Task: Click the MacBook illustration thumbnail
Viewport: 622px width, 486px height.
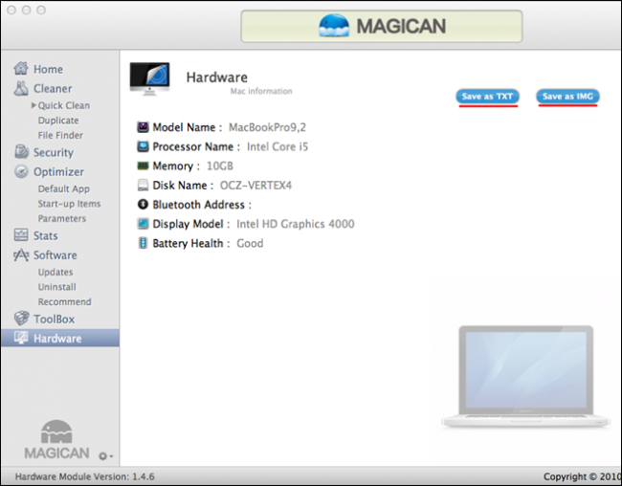Action: [x=526, y=376]
